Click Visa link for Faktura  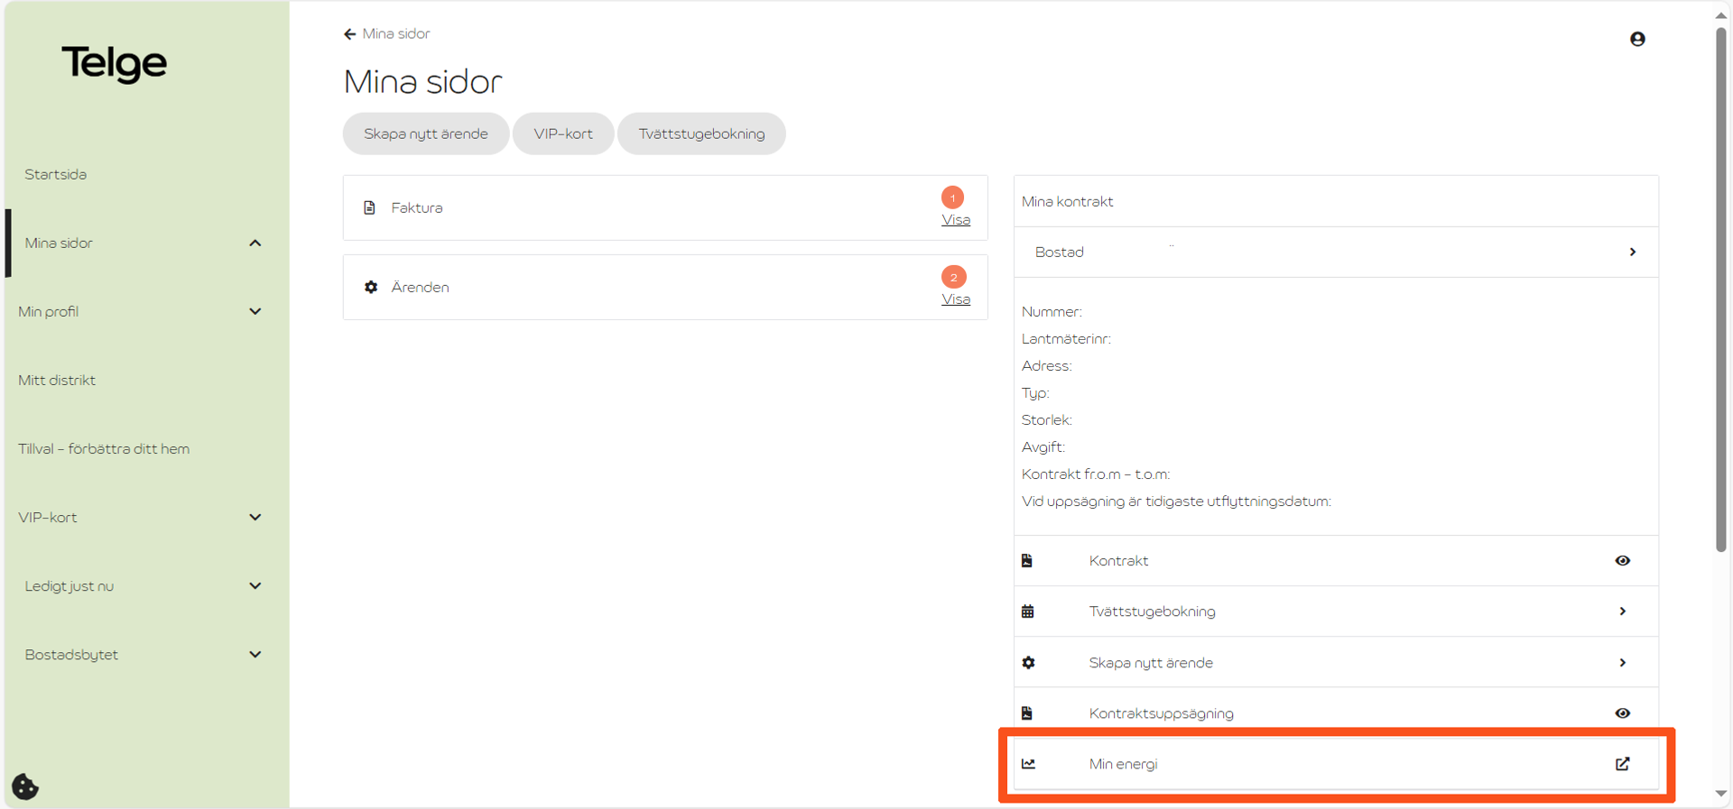956,220
